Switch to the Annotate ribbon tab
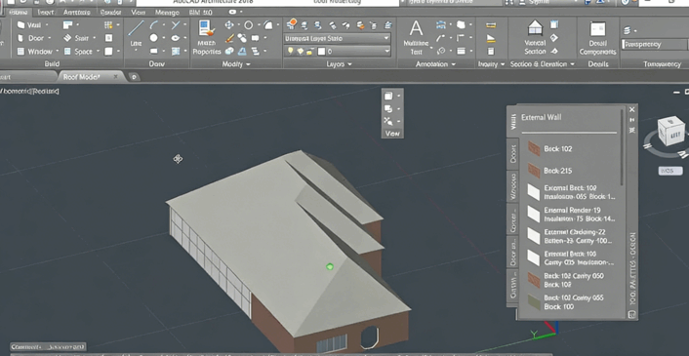 click(76, 13)
